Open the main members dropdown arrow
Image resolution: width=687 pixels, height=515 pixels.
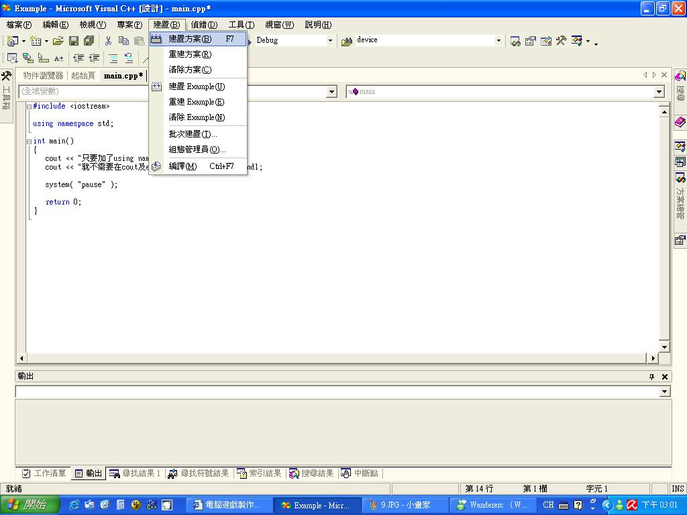tap(659, 91)
